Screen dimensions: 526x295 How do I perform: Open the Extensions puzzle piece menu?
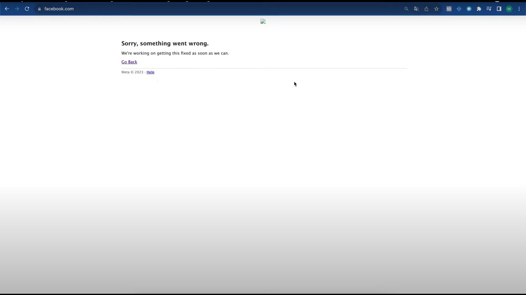[x=479, y=9]
